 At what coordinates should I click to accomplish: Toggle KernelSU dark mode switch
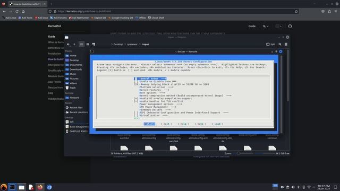278,26
